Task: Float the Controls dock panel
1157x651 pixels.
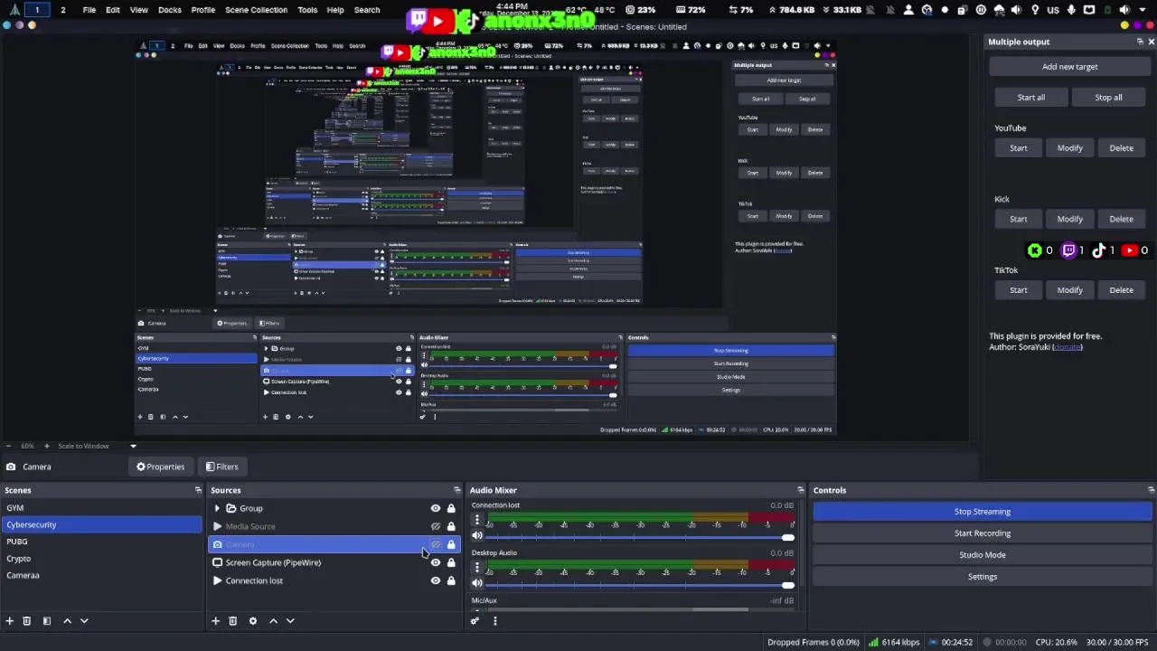Action: [1151, 490]
